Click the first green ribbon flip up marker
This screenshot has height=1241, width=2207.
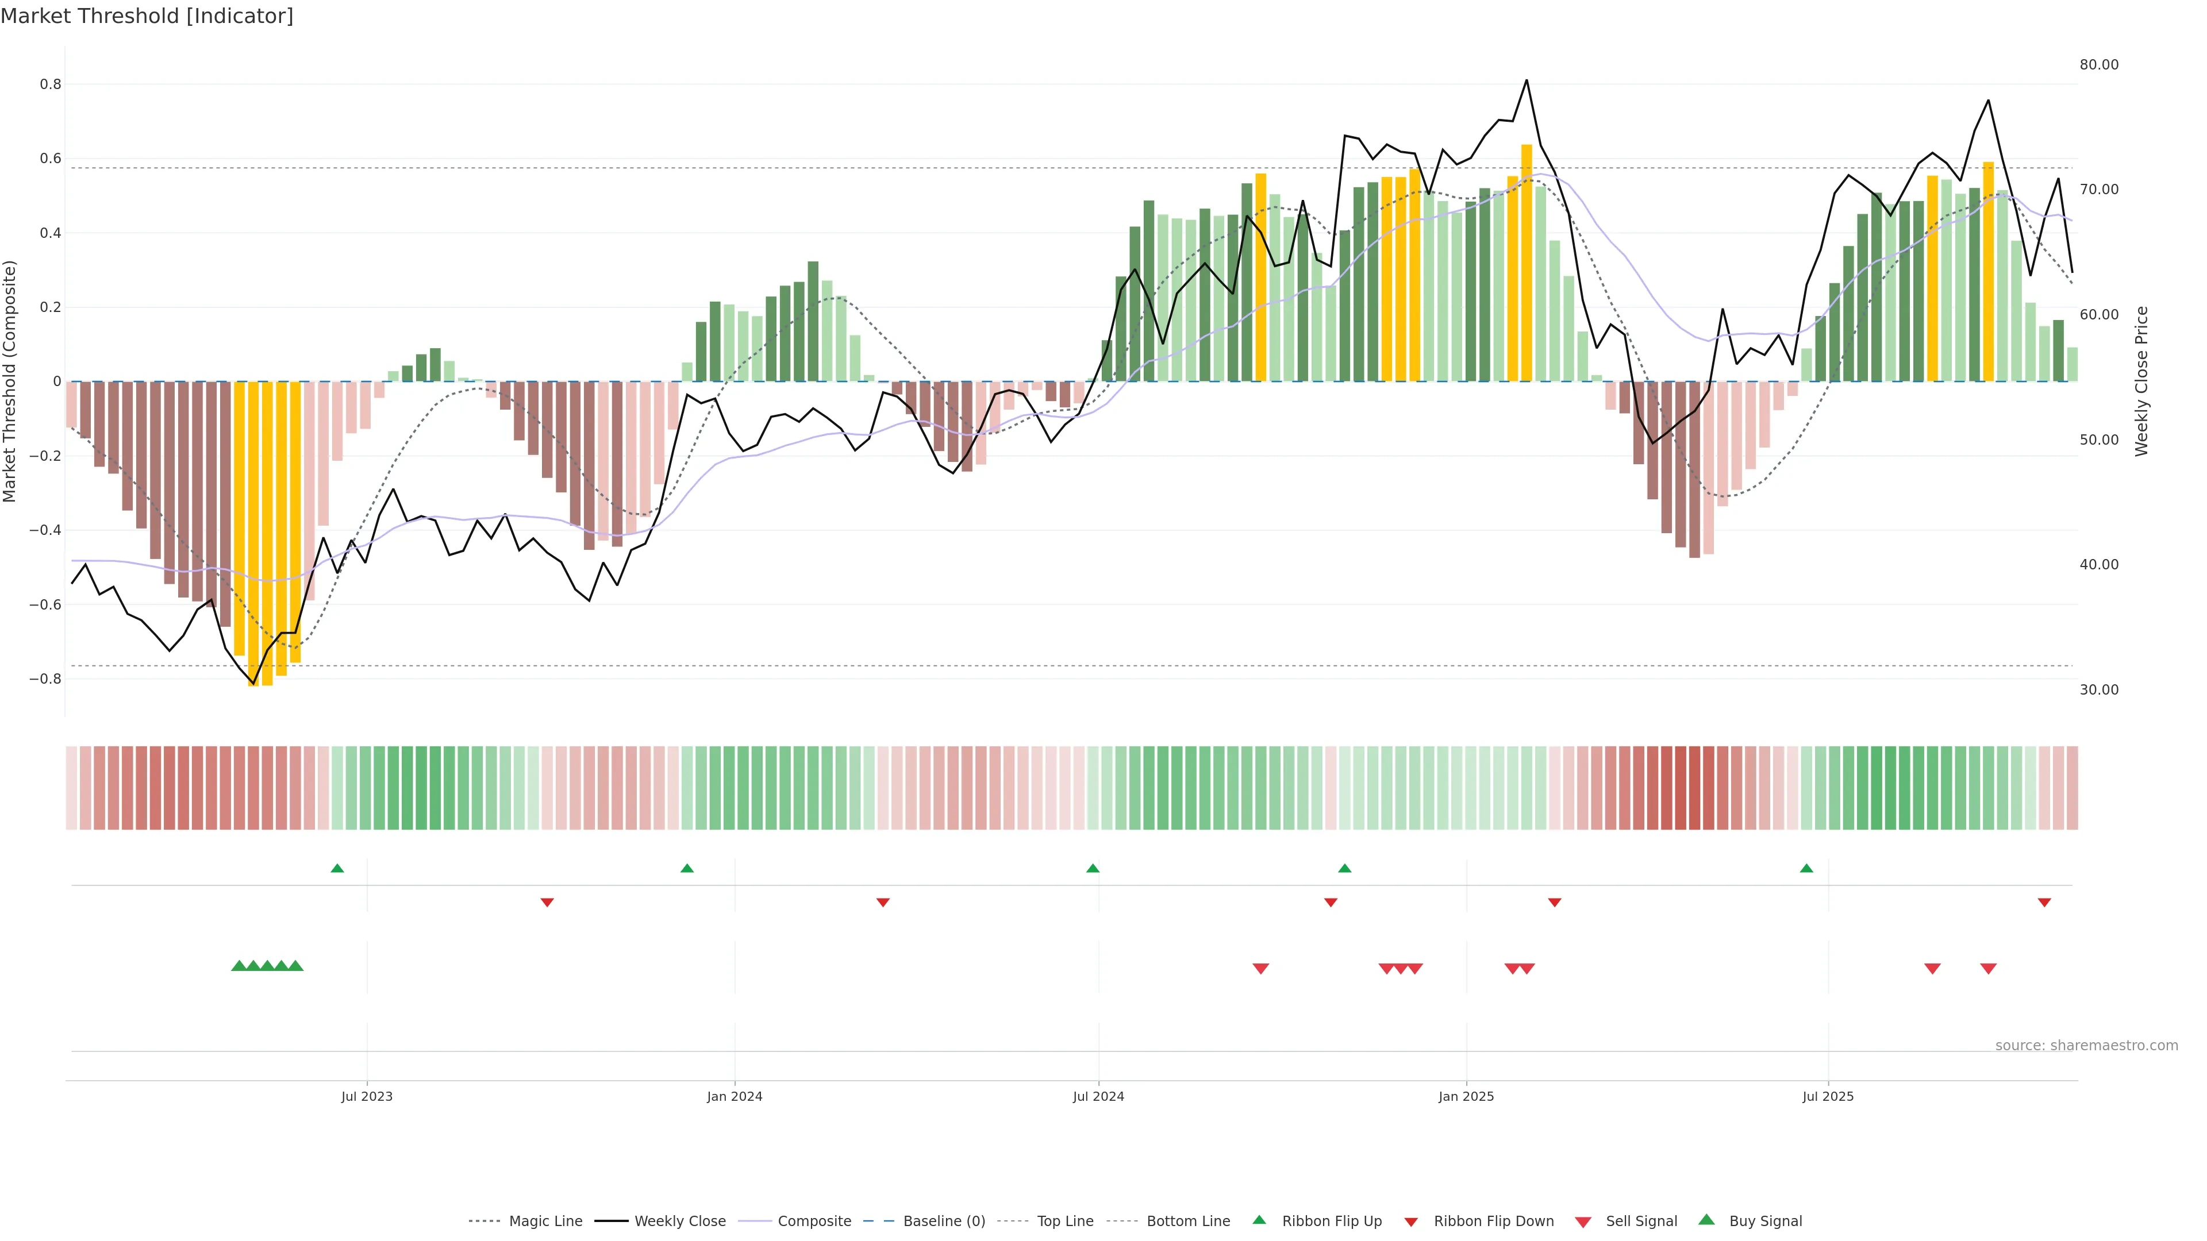[x=337, y=869]
